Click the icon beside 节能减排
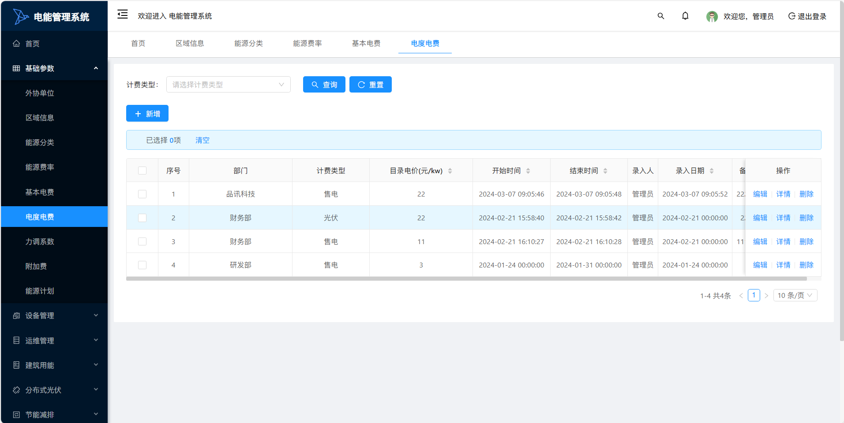This screenshot has height=423, width=844. click(16, 415)
